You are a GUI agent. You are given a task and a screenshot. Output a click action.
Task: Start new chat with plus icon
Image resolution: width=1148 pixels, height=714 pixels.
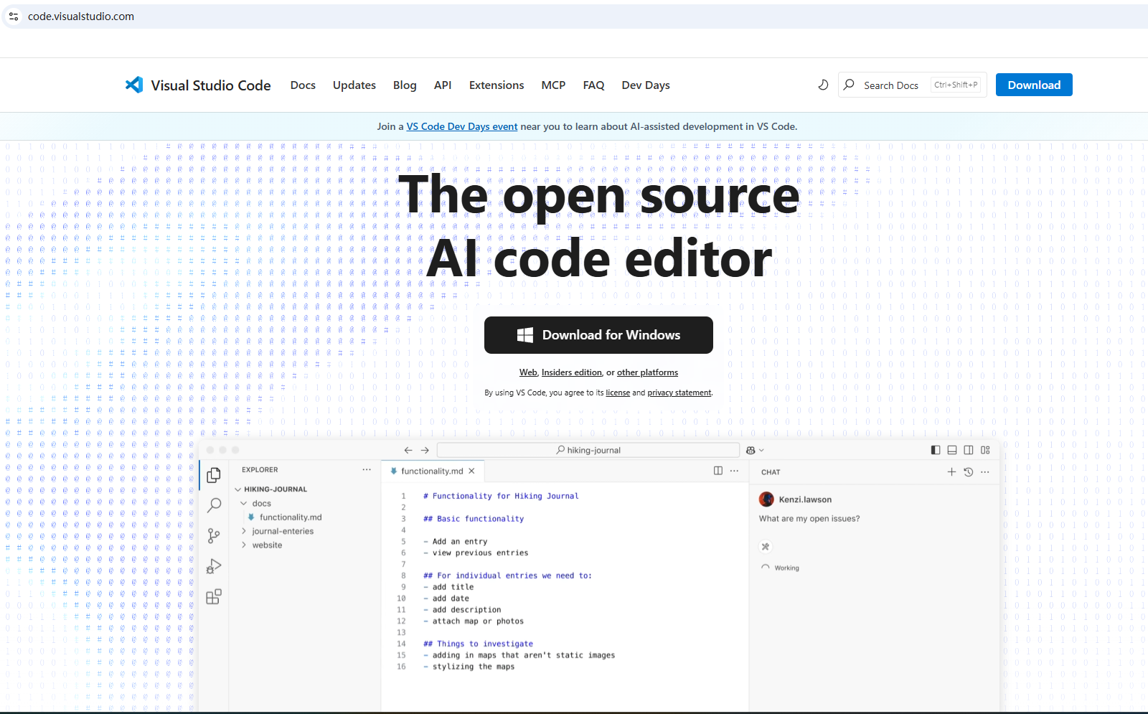tap(951, 471)
